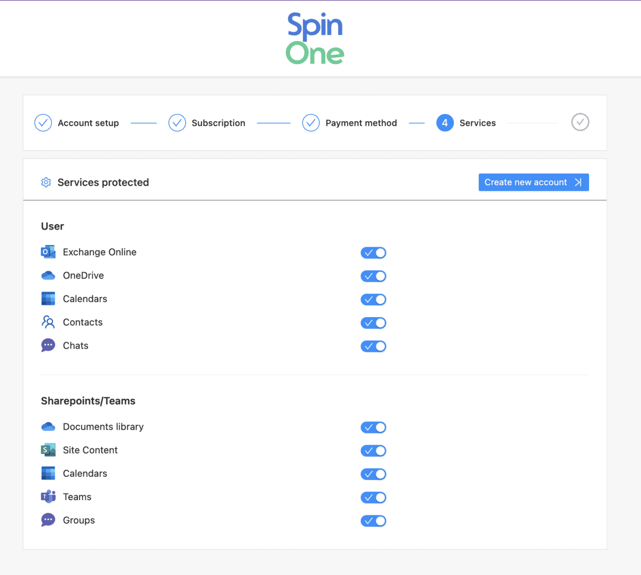Image resolution: width=641 pixels, height=575 pixels.
Task: Toggle off Chats backup switch
Action: click(373, 346)
